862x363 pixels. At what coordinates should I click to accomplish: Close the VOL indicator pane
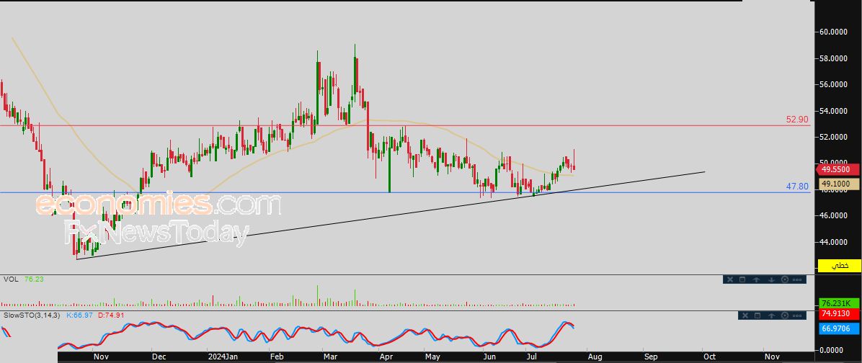(729, 279)
